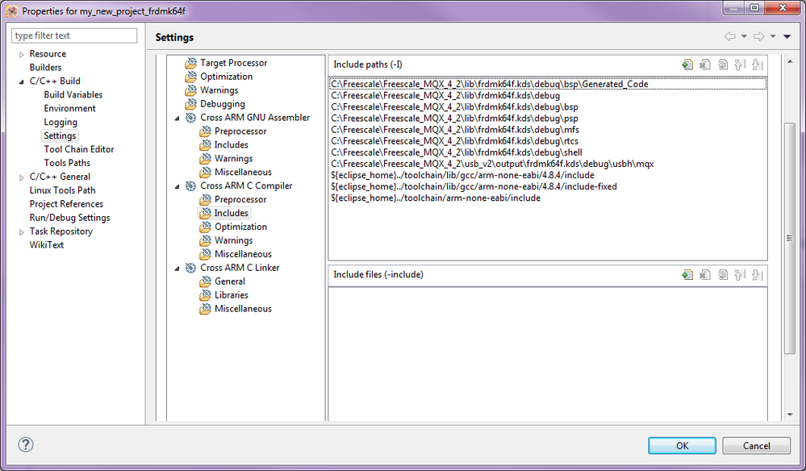The image size is (806, 471).
Task: Select Builders in the properties tree
Action: tap(45, 67)
